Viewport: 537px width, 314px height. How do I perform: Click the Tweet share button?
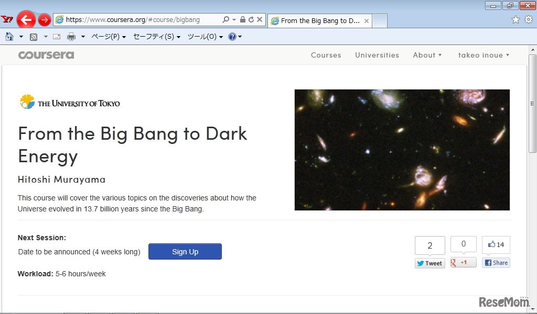click(x=429, y=263)
